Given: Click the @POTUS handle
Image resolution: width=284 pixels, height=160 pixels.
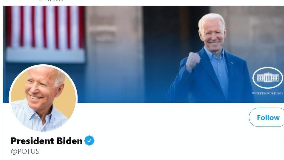Looking at the screenshot, I should click(25, 151).
